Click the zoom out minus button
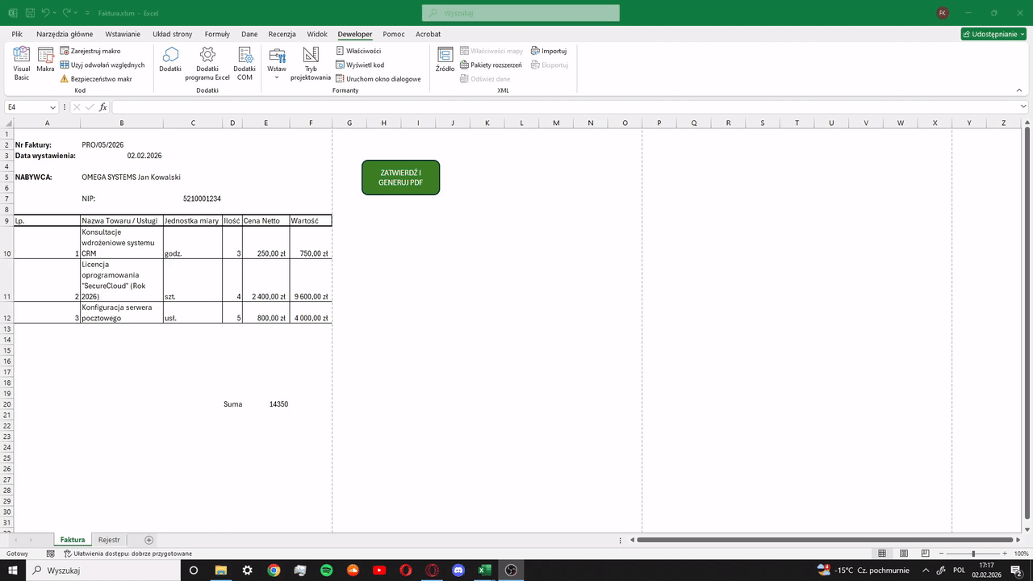 pyautogui.click(x=939, y=554)
